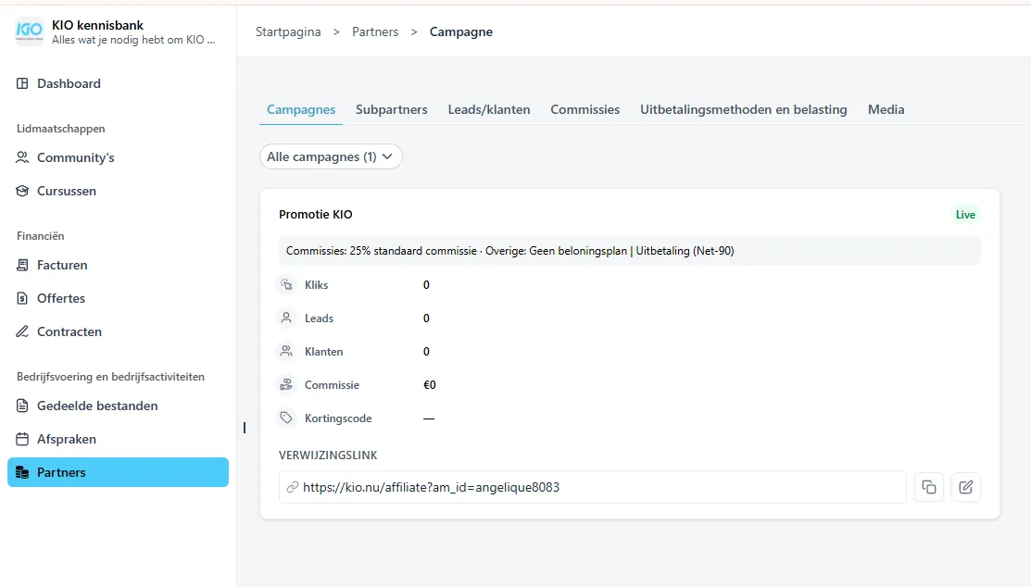Open the Subpartners tab
This screenshot has width=1031, height=587.
[x=391, y=110]
